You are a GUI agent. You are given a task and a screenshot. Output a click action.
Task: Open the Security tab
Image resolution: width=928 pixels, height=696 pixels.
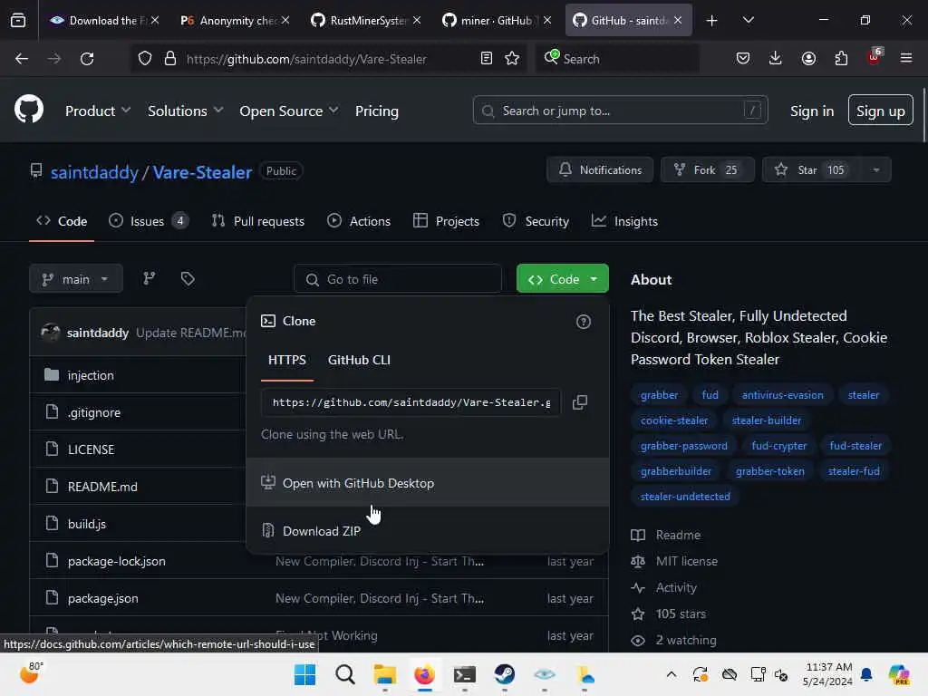(536, 221)
